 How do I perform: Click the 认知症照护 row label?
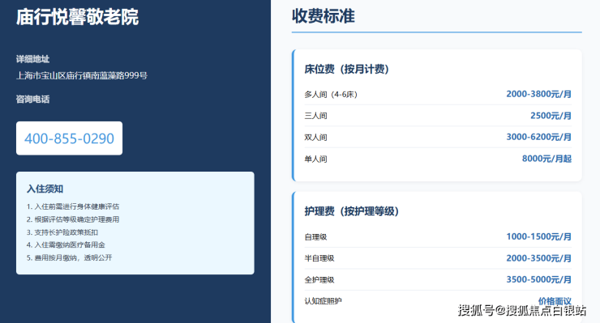[x=323, y=301]
